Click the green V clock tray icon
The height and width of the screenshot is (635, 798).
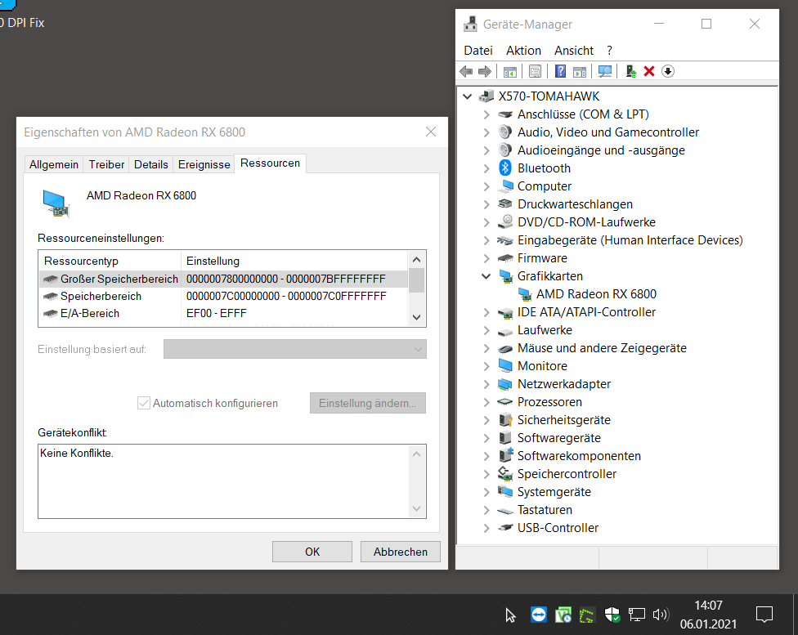pyautogui.click(x=563, y=615)
